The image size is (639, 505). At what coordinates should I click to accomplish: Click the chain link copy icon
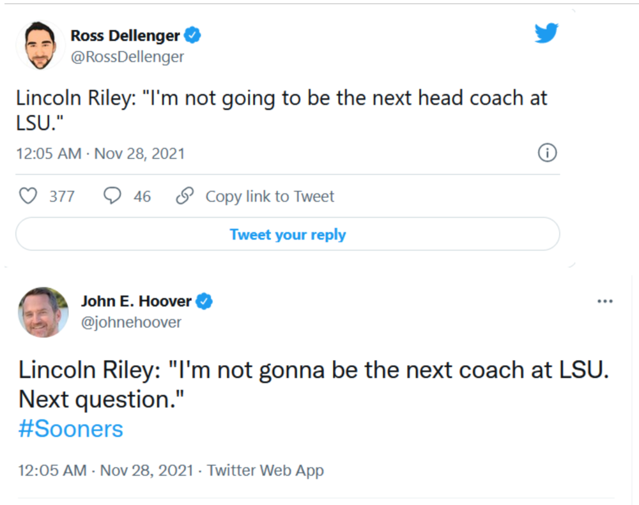coord(185,196)
